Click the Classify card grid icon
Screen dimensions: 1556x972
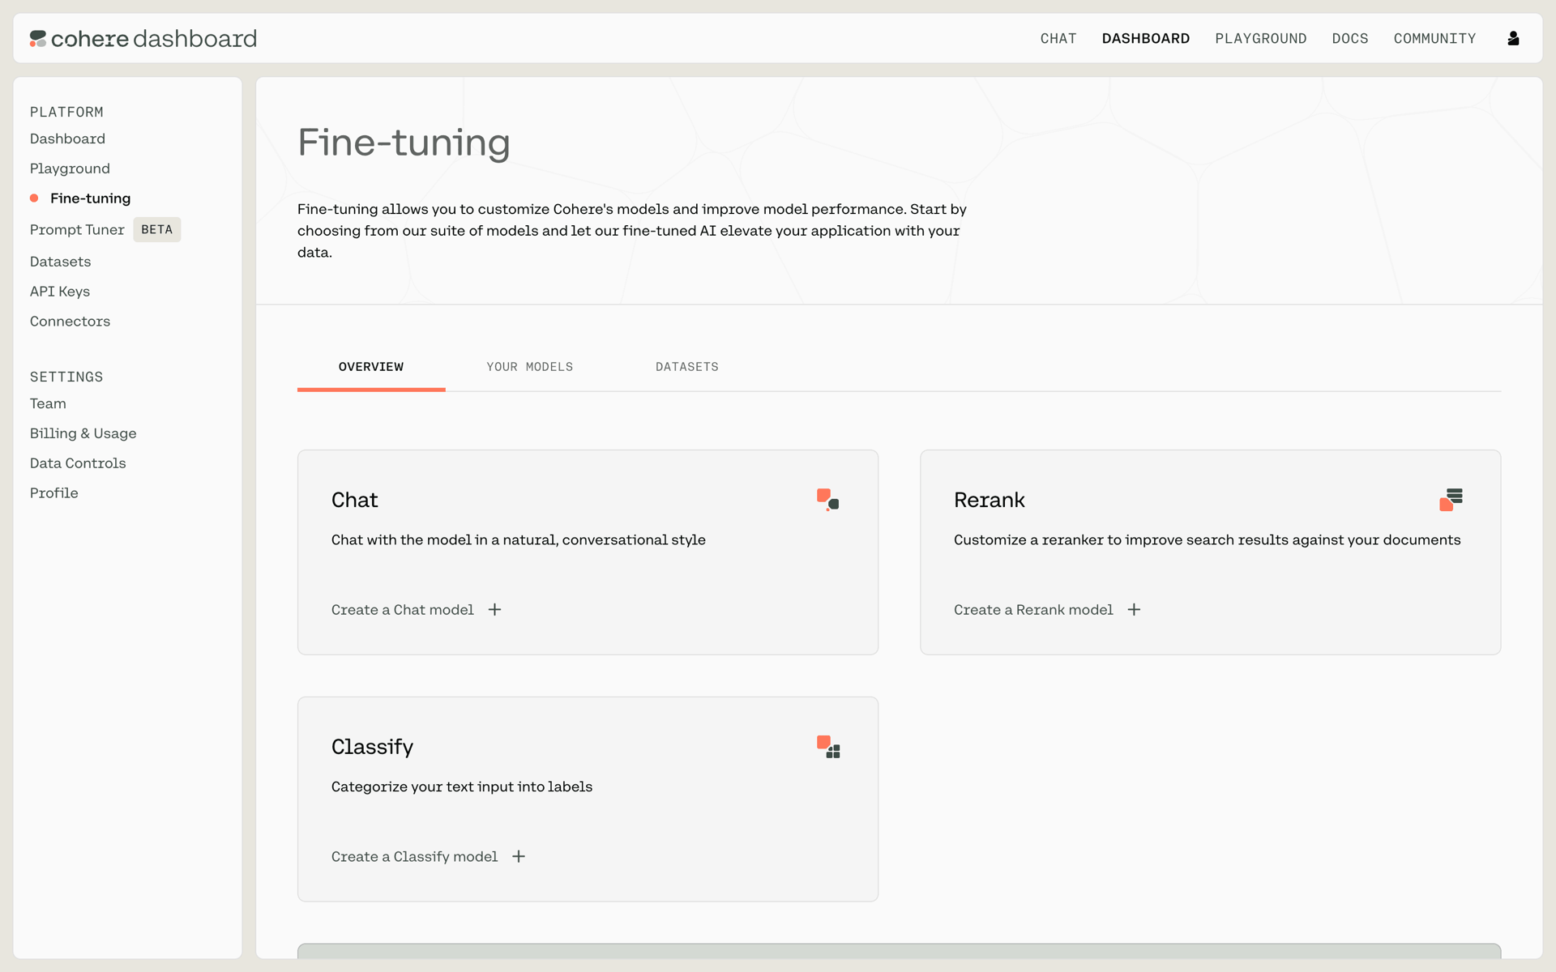[x=827, y=747]
